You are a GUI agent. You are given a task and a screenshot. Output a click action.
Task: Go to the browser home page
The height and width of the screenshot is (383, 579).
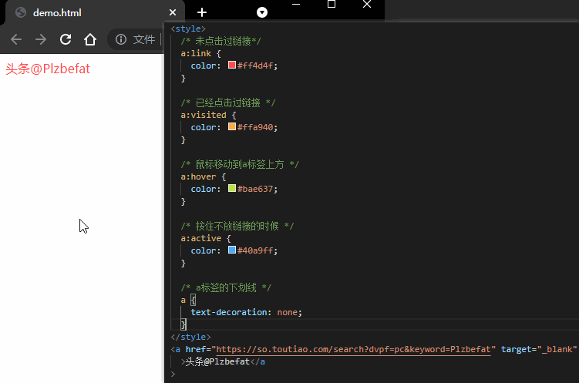coord(90,39)
